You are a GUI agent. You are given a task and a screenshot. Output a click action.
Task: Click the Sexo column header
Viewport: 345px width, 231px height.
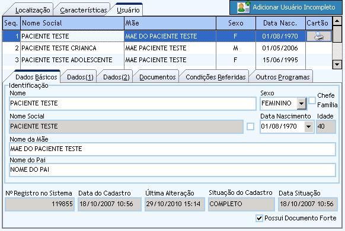(x=236, y=23)
